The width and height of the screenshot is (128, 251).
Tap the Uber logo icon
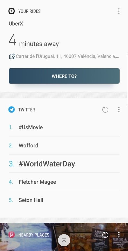pos(11,11)
